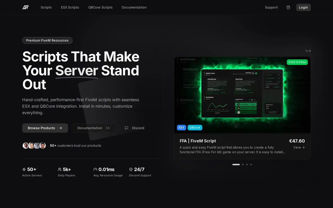Click the lightning bolt Active Servers icon
Image resolution: width=333 pixels, height=208 pixels.
(x=24, y=170)
